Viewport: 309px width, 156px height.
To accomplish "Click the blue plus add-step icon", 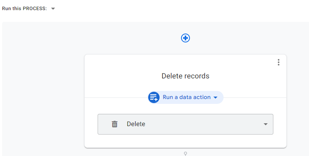I will (x=185, y=38).
